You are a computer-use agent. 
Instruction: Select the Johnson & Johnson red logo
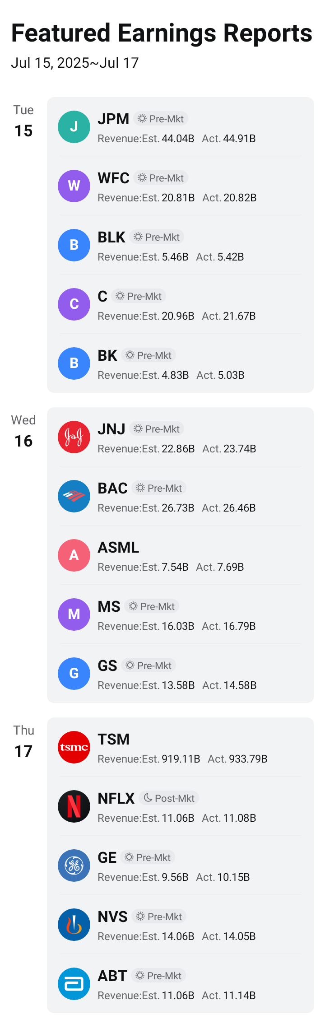[74, 437]
